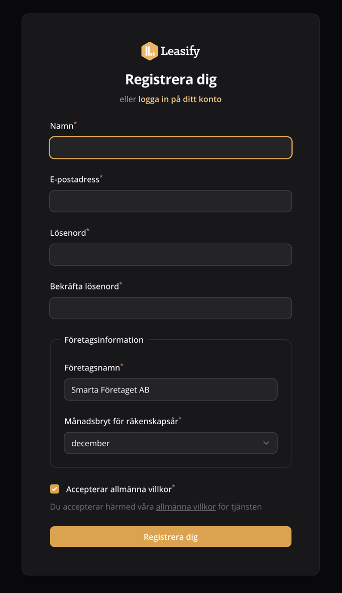Click the dropdown chevron beside december

point(267,443)
